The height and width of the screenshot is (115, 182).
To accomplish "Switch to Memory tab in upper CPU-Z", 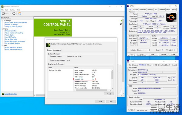I will (150, 9).
